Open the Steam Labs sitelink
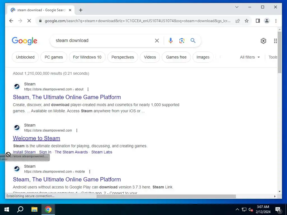 point(102,152)
